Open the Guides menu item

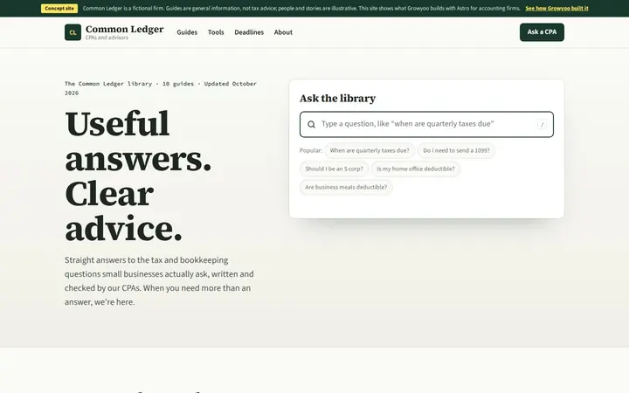click(187, 32)
